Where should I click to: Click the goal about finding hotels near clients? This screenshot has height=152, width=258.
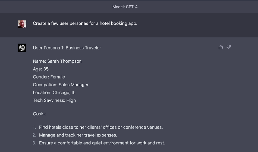coord(101,127)
